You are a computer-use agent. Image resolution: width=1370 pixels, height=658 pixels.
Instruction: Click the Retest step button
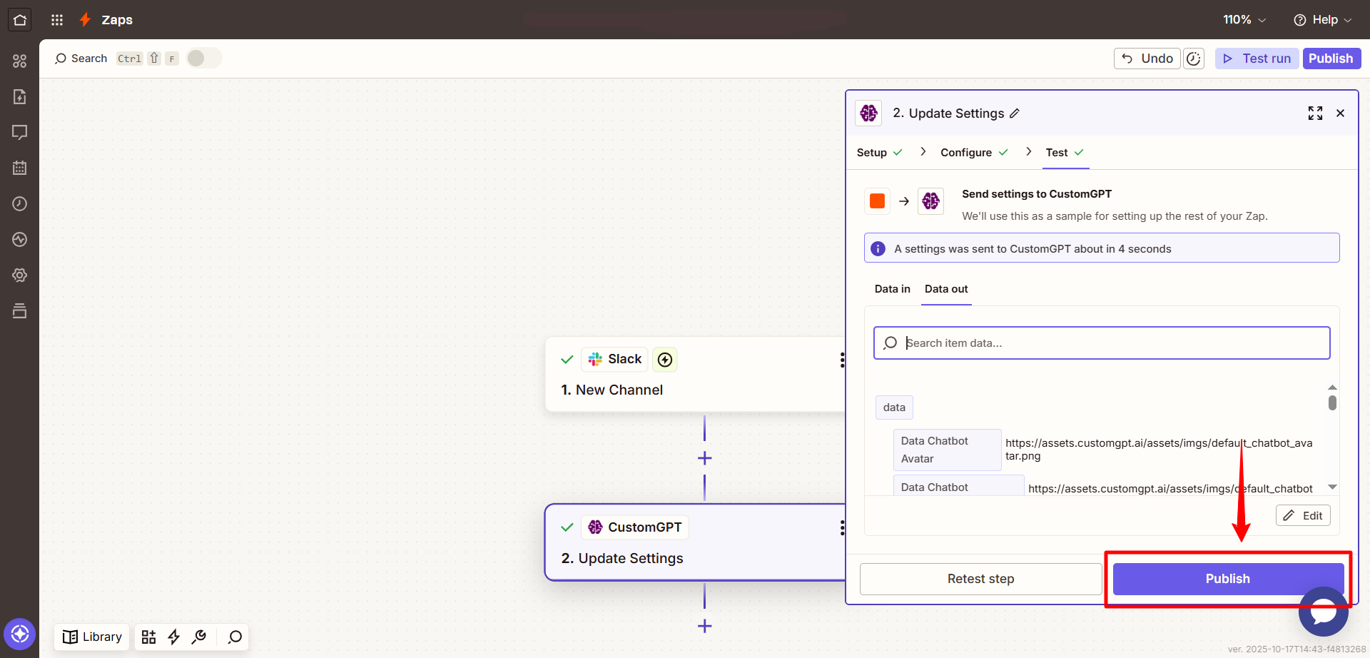click(980, 579)
